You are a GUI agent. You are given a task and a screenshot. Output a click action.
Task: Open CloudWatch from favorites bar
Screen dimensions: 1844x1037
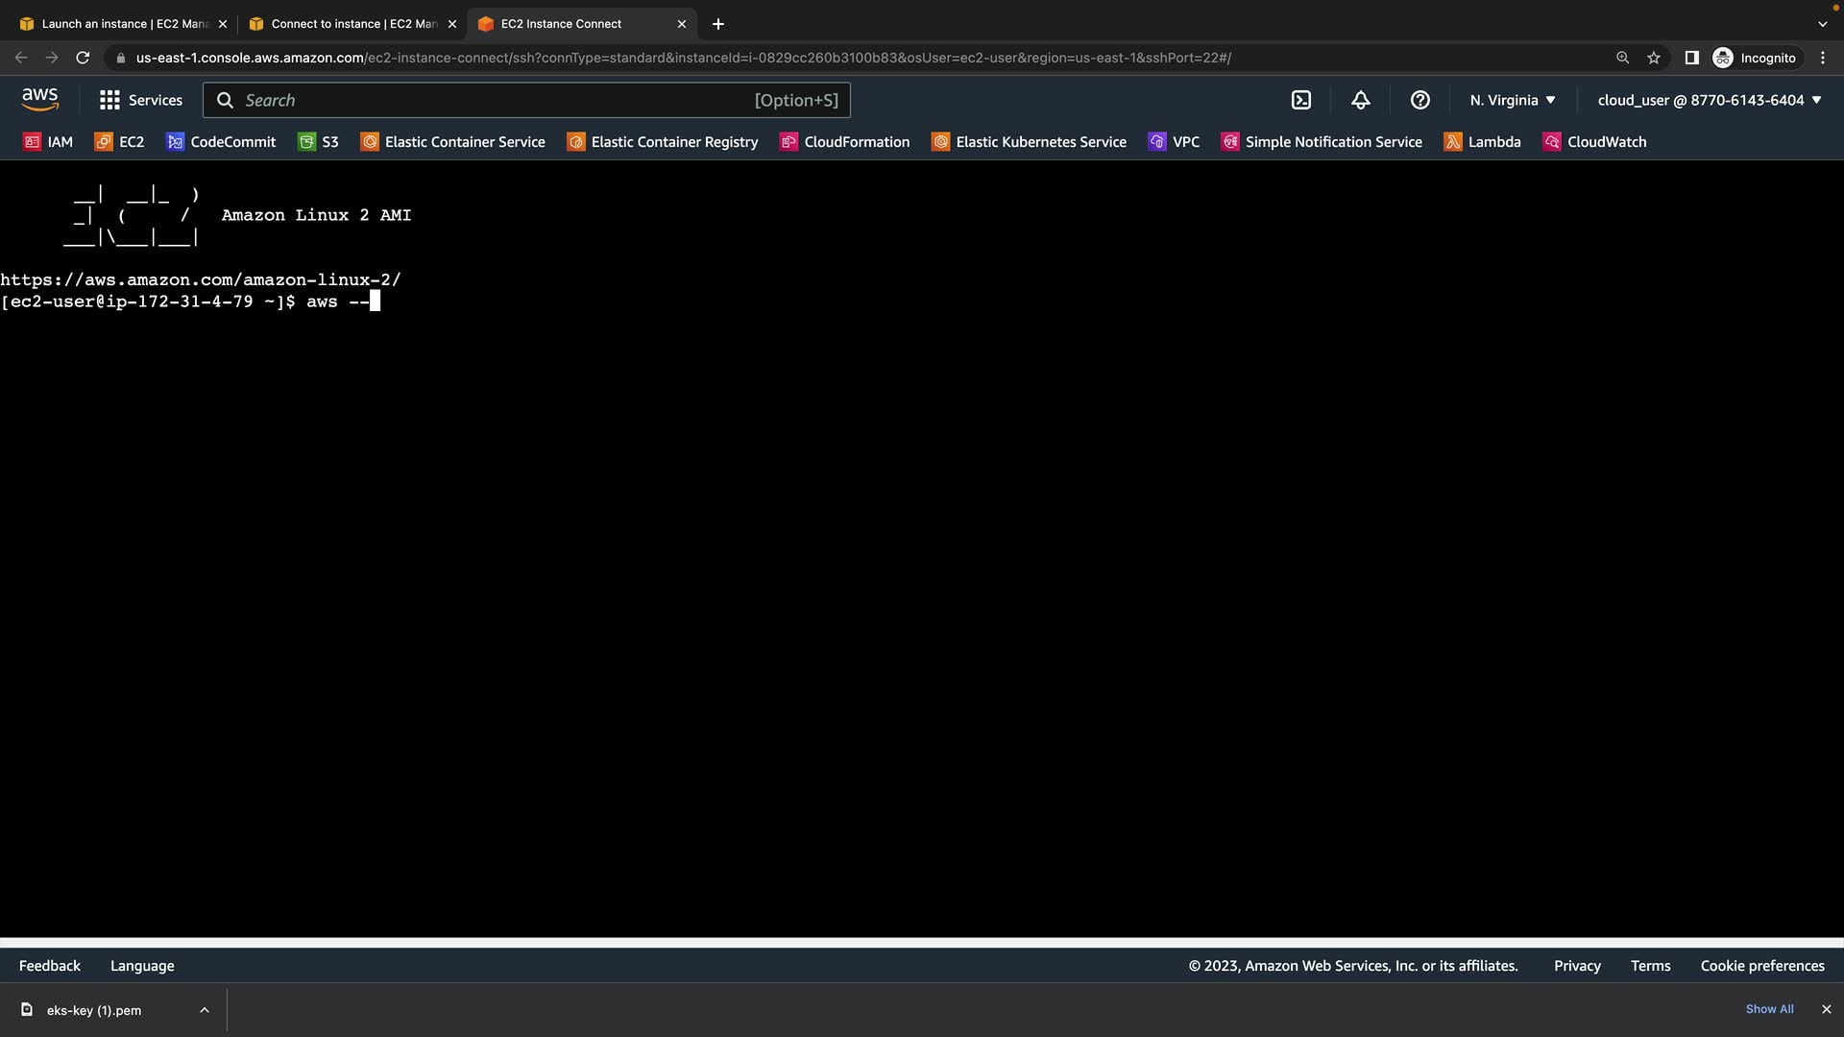pos(1595,142)
